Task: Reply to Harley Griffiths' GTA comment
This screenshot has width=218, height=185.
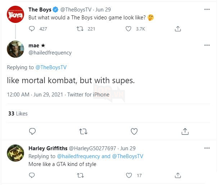Action: [32, 175]
